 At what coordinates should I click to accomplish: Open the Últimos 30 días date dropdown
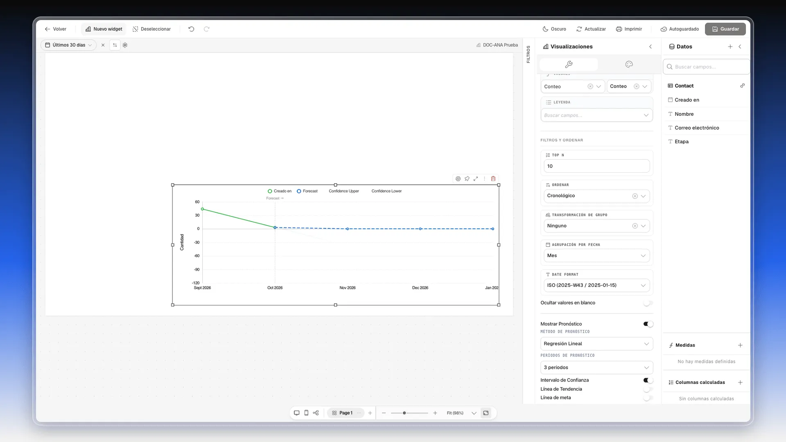pyautogui.click(x=68, y=45)
